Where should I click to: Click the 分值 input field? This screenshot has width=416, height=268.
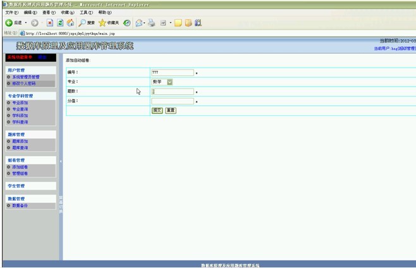coord(172,100)
